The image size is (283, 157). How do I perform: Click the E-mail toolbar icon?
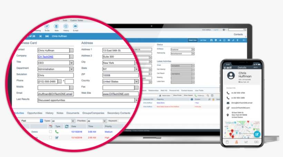coord(76,26)
